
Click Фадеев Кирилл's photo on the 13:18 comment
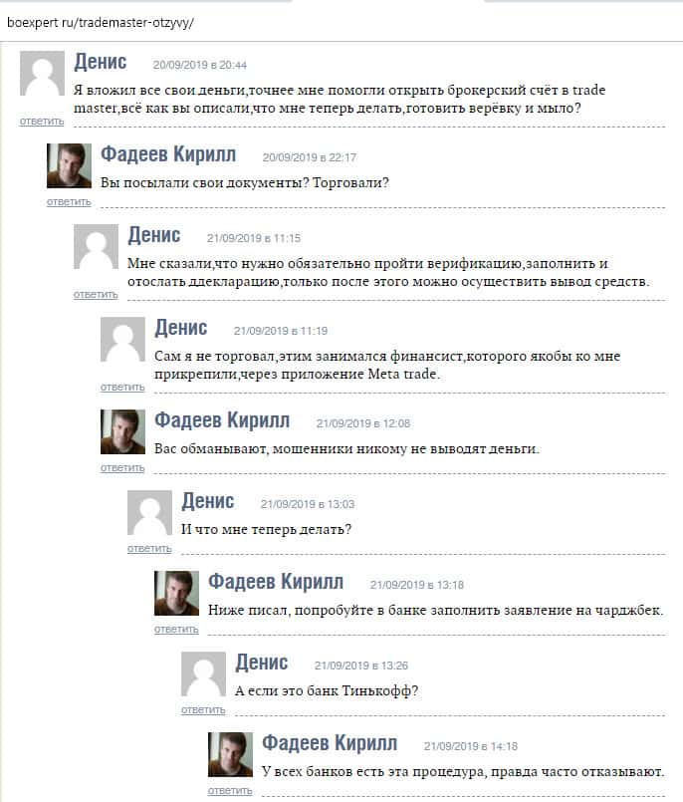click(176, 594)
